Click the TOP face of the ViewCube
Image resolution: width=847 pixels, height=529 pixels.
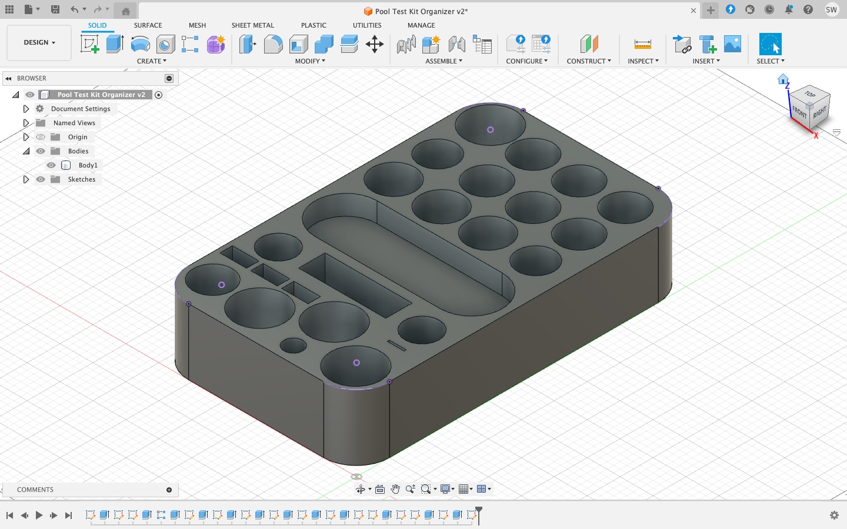point(811,94)
